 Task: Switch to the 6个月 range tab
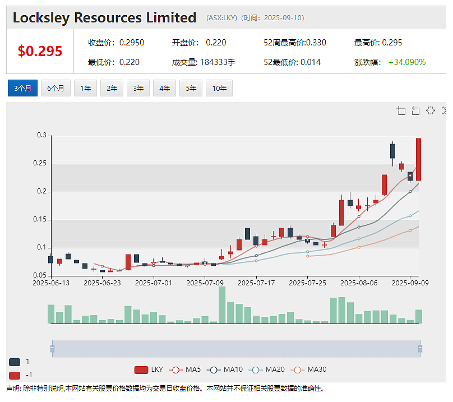(56, 88)
